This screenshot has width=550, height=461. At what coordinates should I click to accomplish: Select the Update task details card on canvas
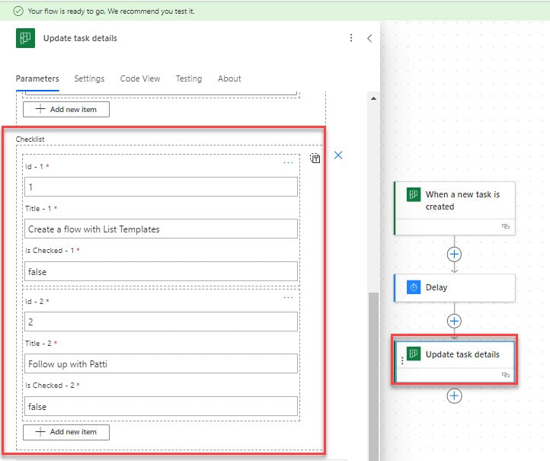click(x=455, y=361)
